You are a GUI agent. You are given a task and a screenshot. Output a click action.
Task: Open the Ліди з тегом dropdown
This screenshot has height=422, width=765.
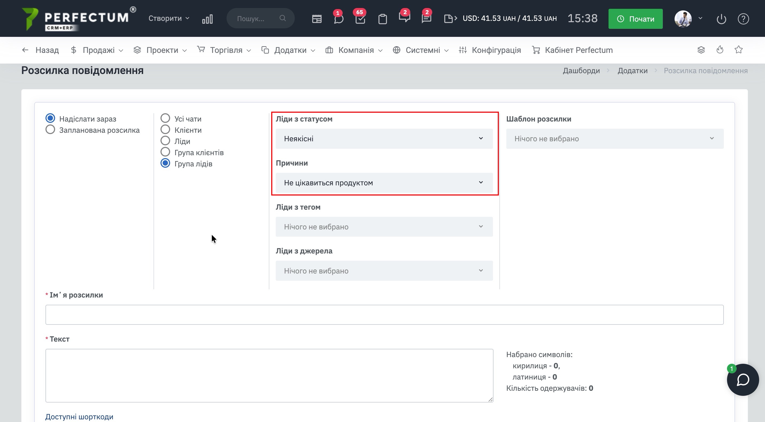(384, 227)
